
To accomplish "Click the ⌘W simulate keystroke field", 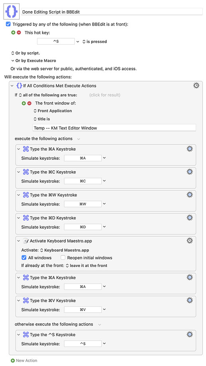I will 83,204.
